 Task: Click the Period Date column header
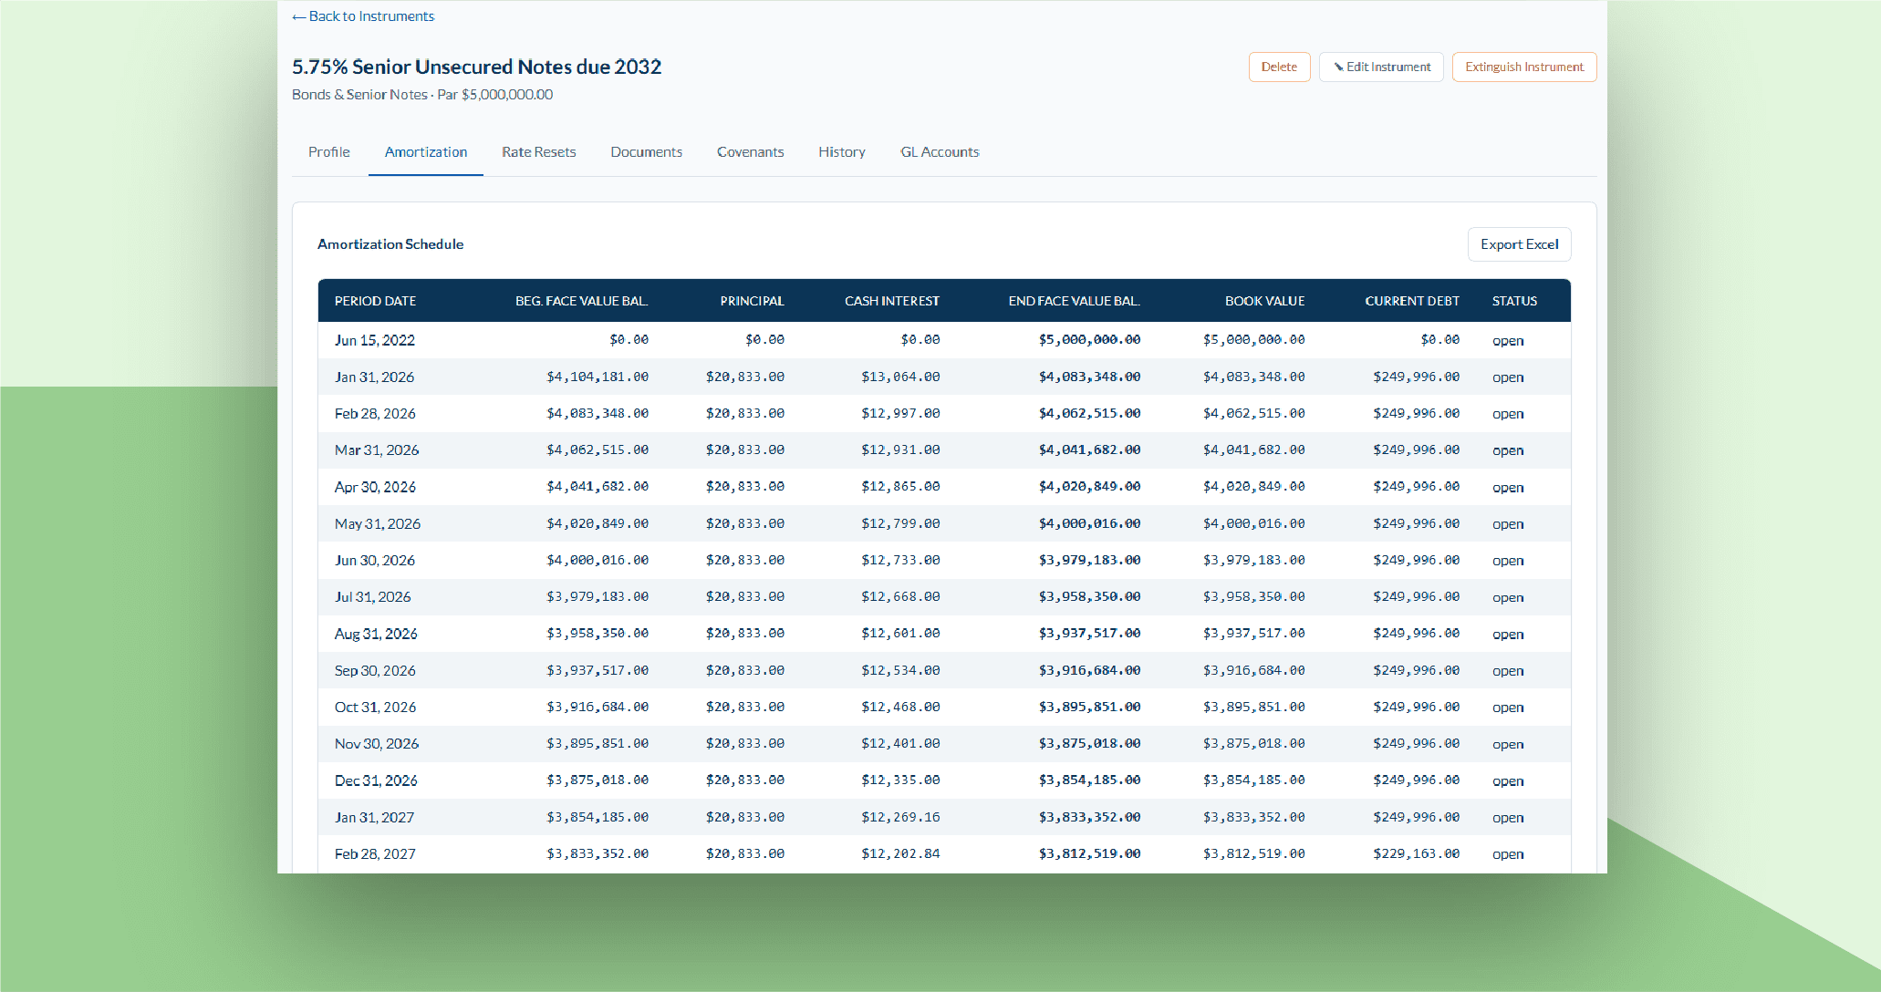click(x=375, y=301)
